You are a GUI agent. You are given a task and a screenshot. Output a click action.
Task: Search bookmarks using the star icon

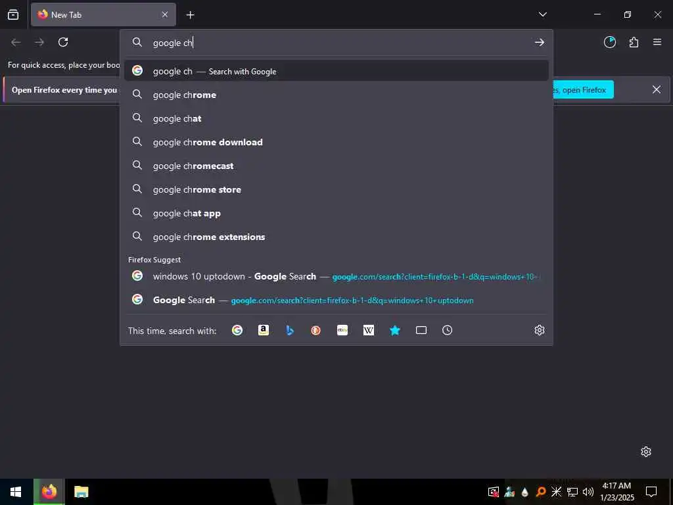(x=395, y=330)
